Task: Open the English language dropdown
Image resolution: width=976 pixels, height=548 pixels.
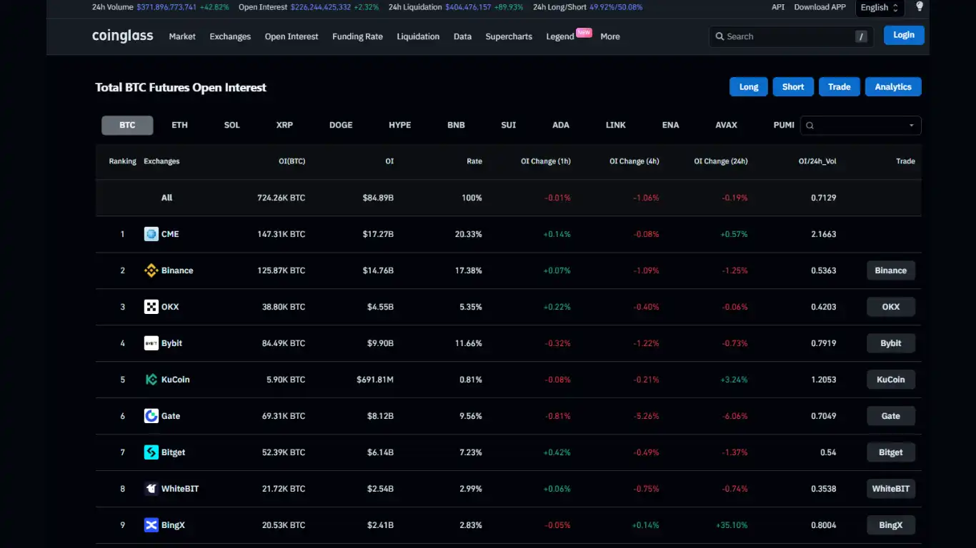Action: [x=880, y=8]
